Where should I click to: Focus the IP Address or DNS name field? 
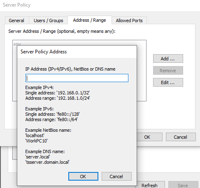pos(77,78)
